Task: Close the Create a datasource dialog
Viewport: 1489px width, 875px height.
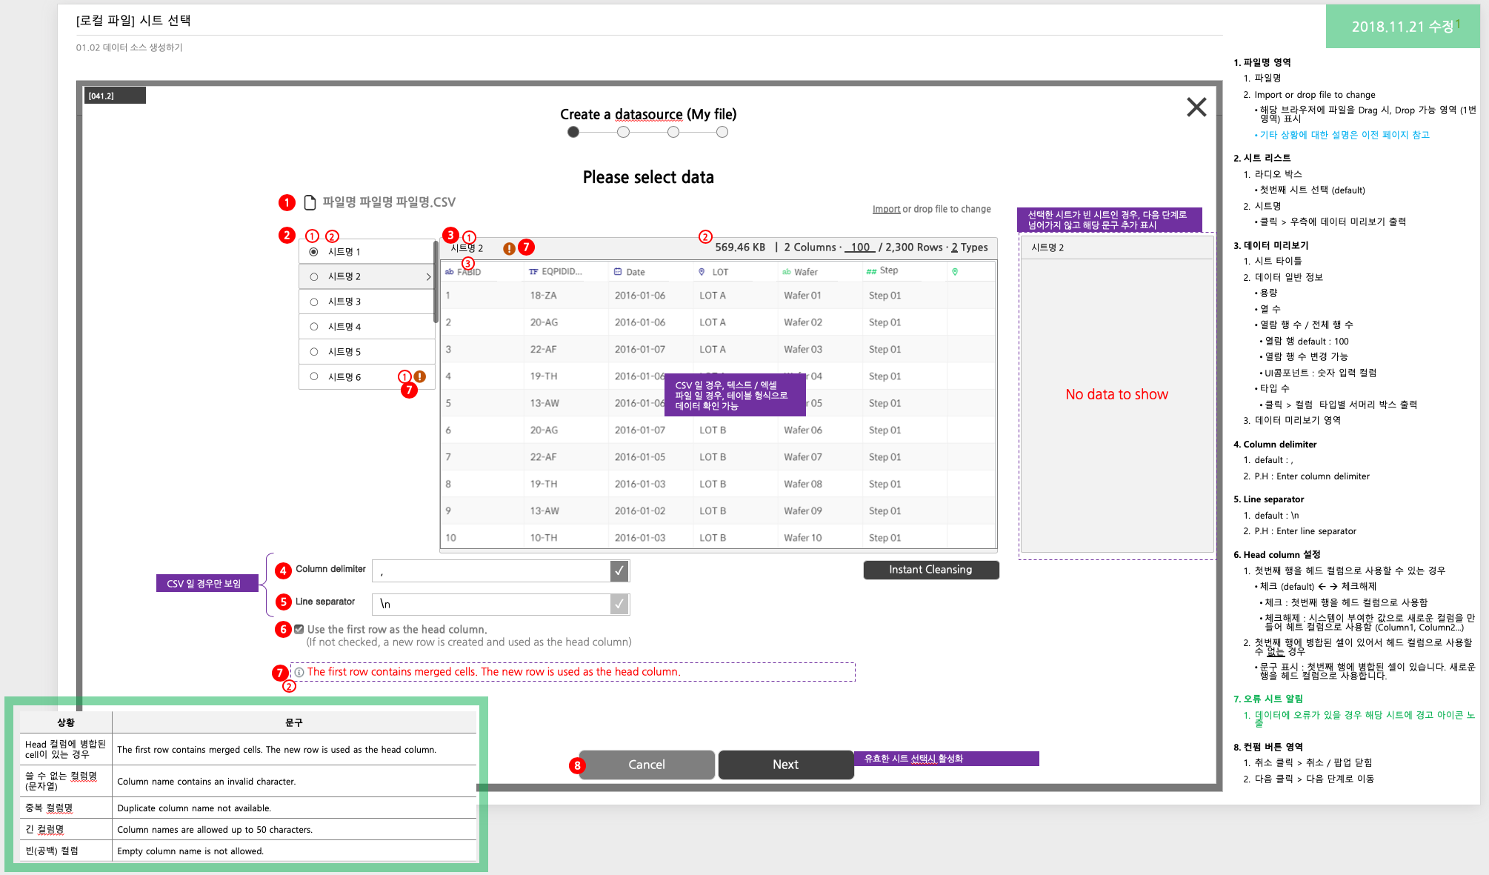Action: click(1196, 107)
